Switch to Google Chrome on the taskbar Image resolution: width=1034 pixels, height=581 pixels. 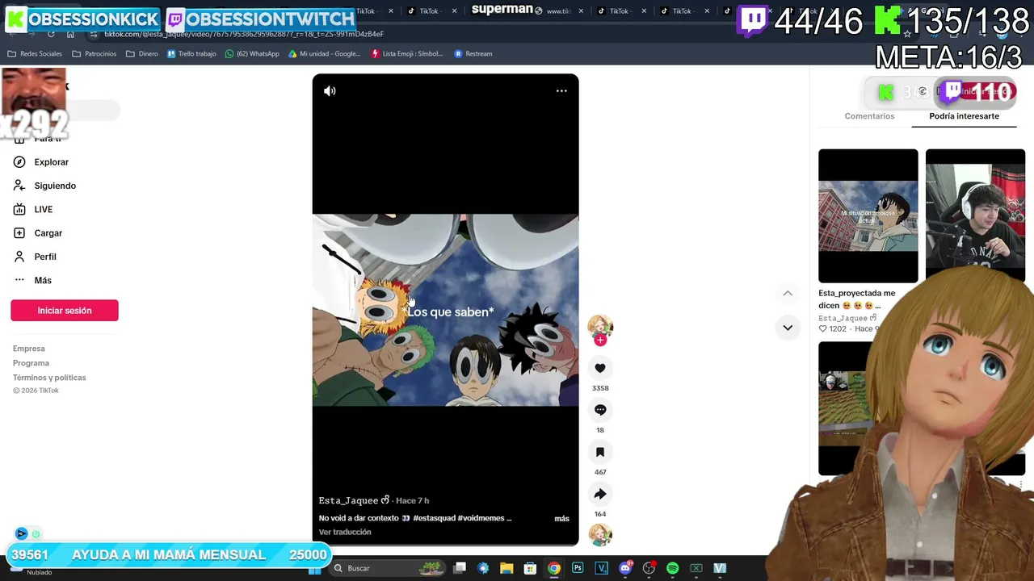click(x=554, y=569)
